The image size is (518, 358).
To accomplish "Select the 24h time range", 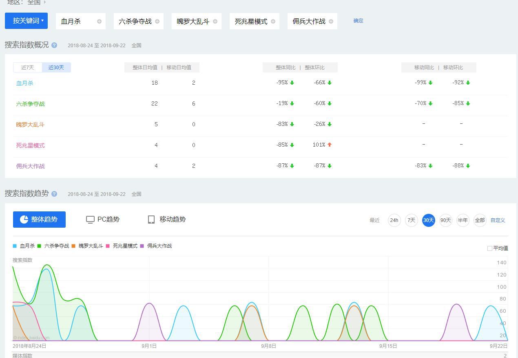I will 394,220.
